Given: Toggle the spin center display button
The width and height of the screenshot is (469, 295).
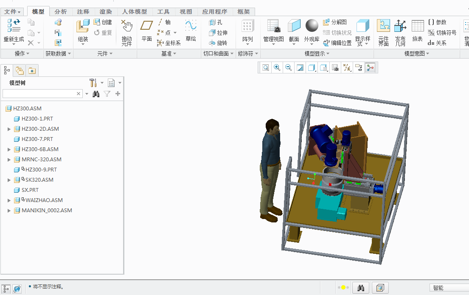Looking at the screenshot, I should point(370,67).
